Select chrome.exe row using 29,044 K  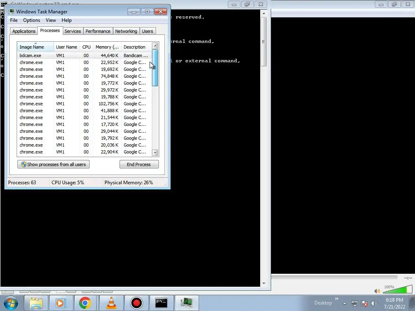click(84, 131)
